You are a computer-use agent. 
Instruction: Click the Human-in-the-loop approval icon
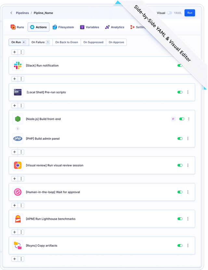pyautogui.click(x=18, y=192)
